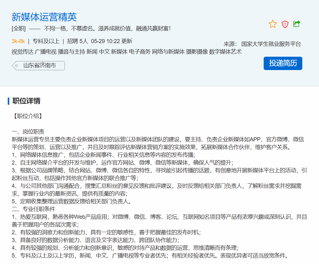Click the star favorite icon

(273, 24)
